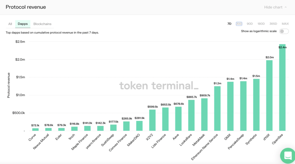Switch to the All tab
Image resolution: width=295 pixels, height=164 pixels.
(x=10, y=24)
